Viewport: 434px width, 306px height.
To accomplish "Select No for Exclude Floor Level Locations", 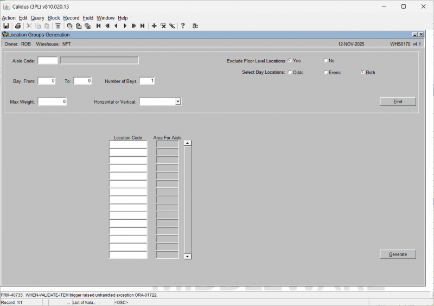I will point(325,61).
